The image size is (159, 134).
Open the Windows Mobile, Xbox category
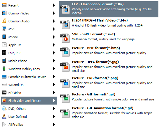click(29, 69)
